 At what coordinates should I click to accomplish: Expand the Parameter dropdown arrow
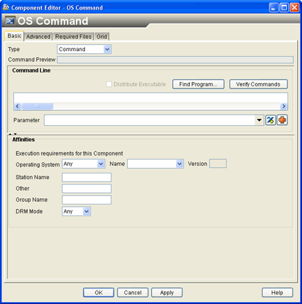(259, 120)
